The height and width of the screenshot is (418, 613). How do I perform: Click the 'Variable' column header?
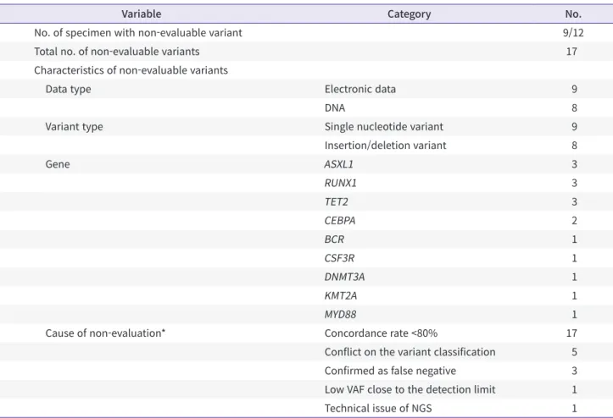(141, 14)
